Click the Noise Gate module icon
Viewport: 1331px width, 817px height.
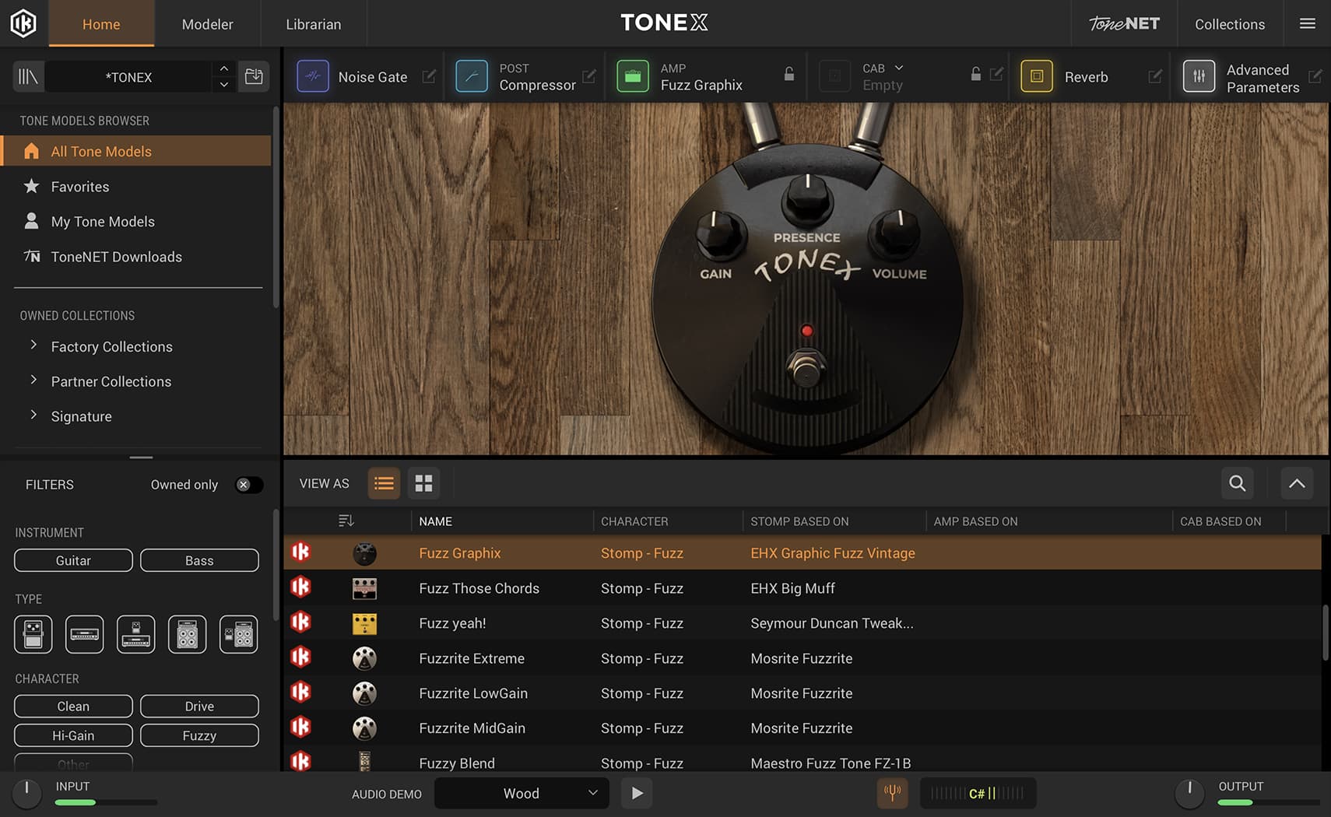[313, 76]
